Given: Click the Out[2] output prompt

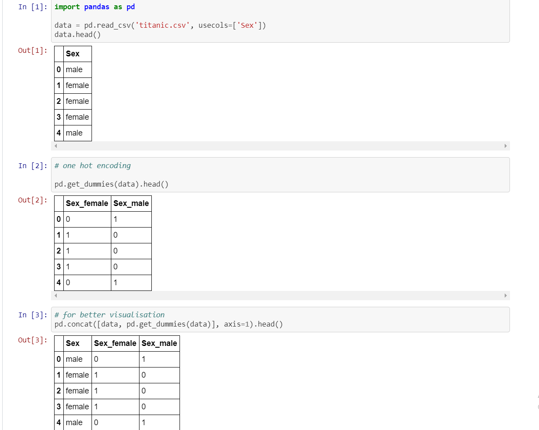Looking at the screenshot, I should coord(33,200).
